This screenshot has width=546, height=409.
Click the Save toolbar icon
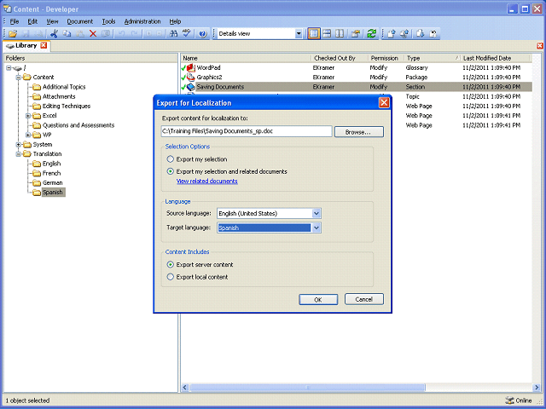coord(26,34)
